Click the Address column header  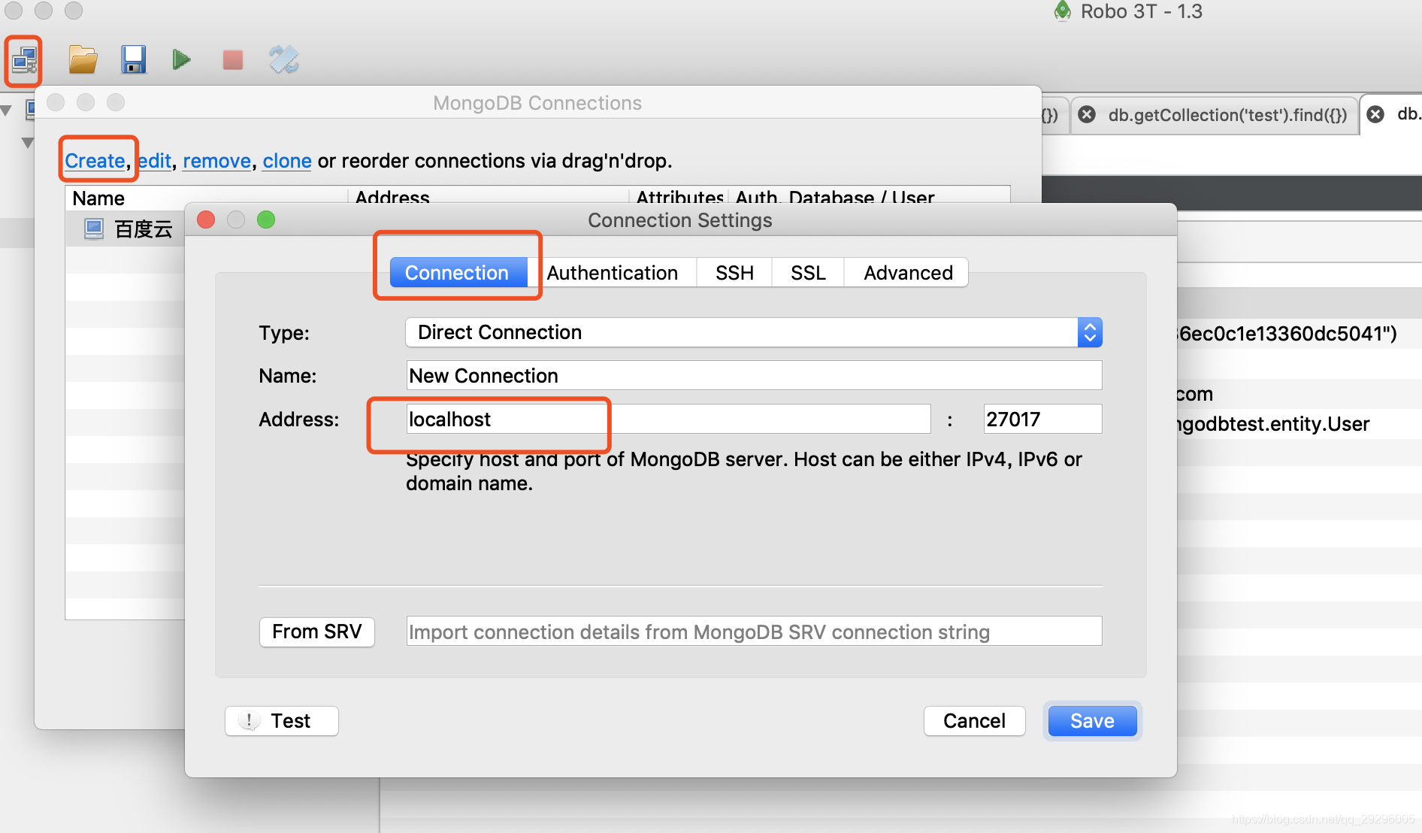click(392, 198)
